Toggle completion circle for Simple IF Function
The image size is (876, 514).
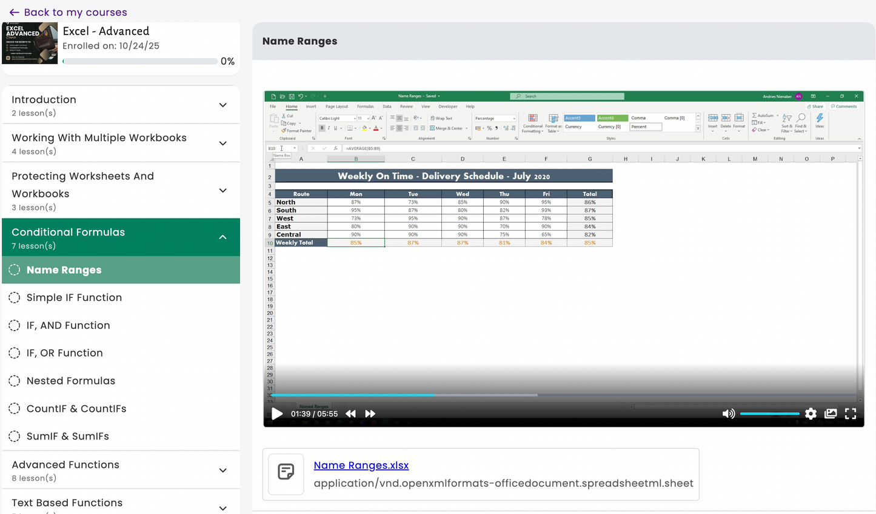click(15, 297)
